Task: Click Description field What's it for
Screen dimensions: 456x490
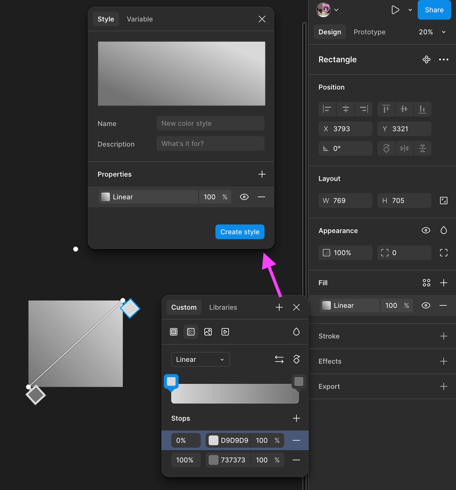Action: click(x=211, y=144)
